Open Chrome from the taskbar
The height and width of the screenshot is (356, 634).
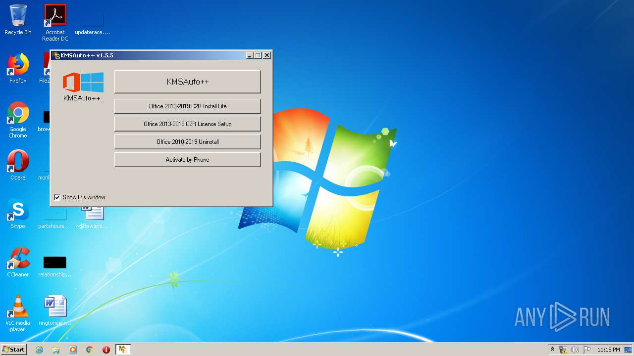coord(90,350)
